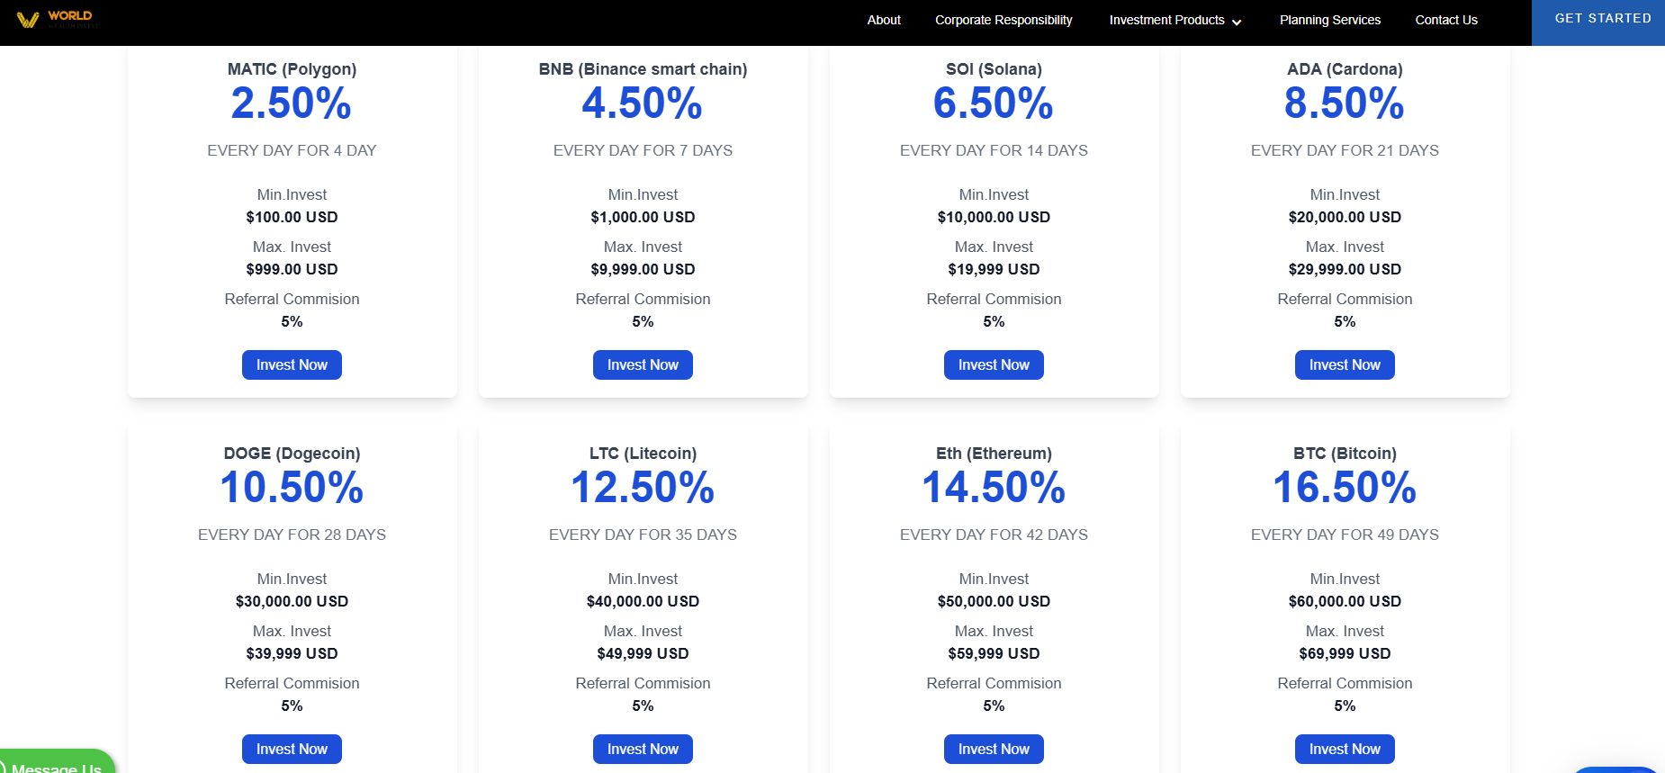This screenshot has width=1665, height=773.
Task: Click Invest Now under SOL (Solana)
Action: tap(994, 364)
